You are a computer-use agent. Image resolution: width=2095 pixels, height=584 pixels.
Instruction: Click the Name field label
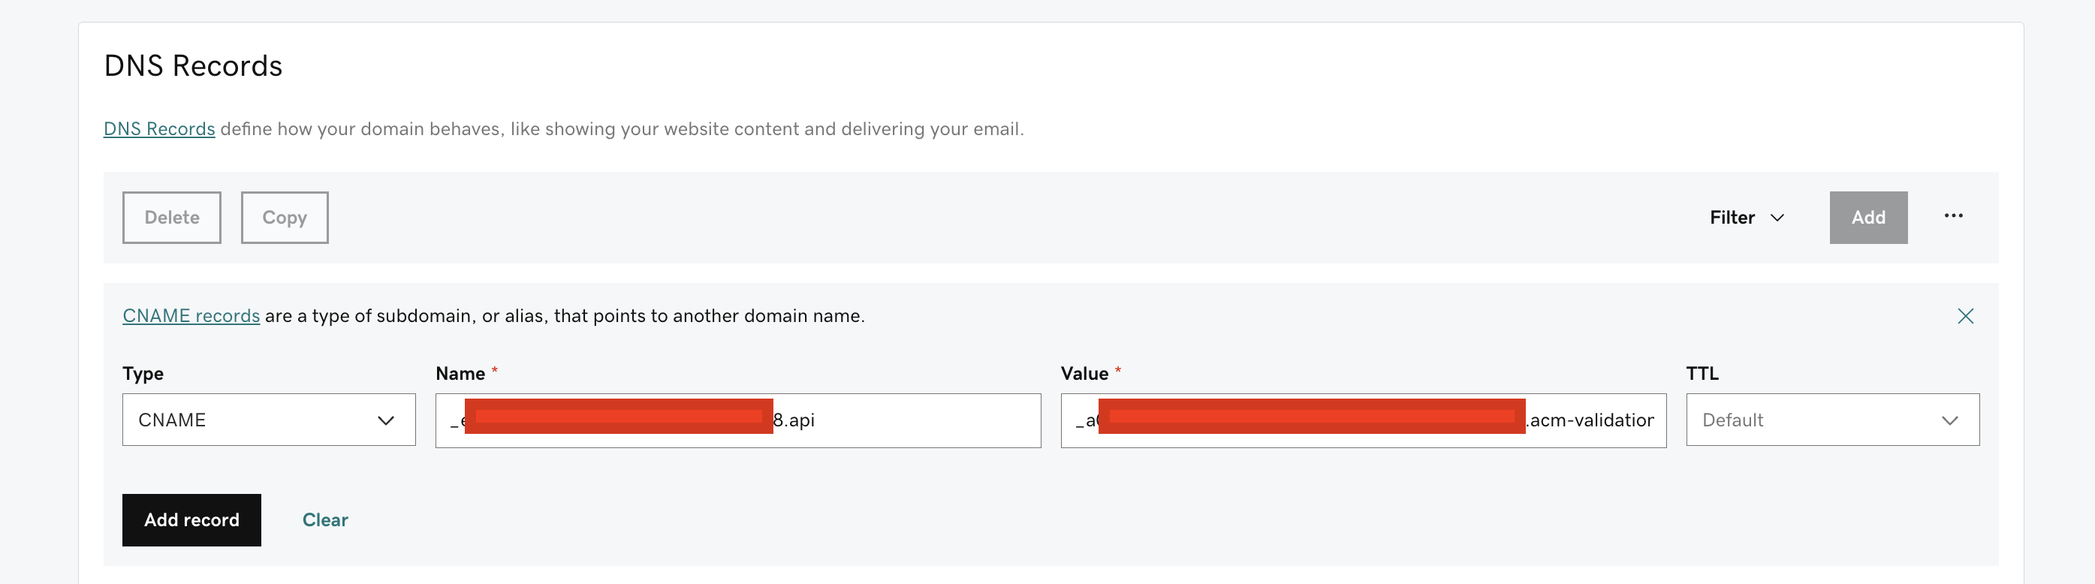[460, 373]
